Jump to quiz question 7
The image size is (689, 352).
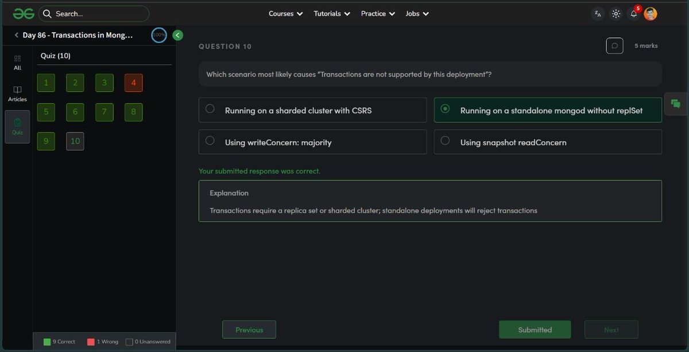104,112
